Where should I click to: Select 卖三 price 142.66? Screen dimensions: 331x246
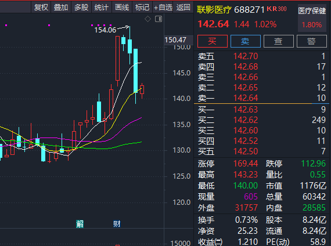pos(246,77)
